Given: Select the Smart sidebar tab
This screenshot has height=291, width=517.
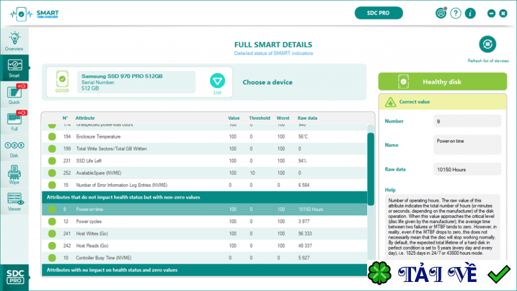Looking at the screenshot, I should tap(14, 69).
